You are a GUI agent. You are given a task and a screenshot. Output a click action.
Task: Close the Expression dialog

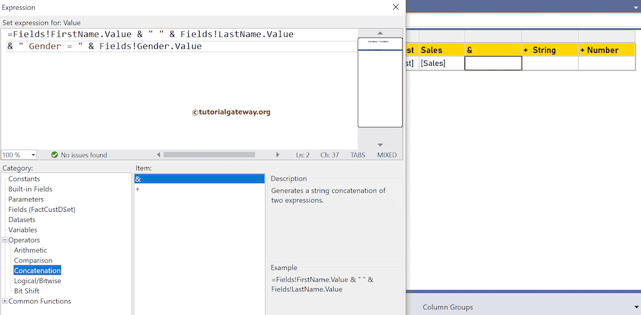pyautogui.click(x=396, y=7)
